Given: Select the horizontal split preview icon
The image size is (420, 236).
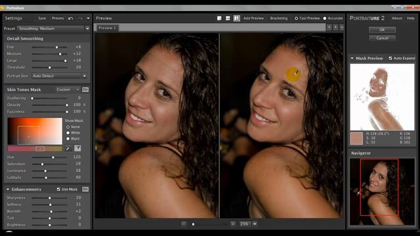Looking at the screenshot, I should pos(228,18).
